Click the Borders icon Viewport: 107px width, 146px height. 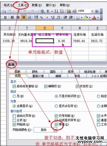(x=78, y=17)
